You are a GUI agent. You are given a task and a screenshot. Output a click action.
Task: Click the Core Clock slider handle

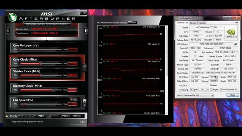coord(40,63)
